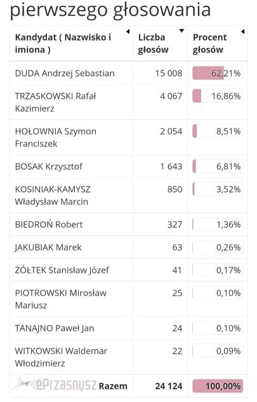Click the 16,86% percentage bar
The image size is (257, 402).
[x=218, y=96]
